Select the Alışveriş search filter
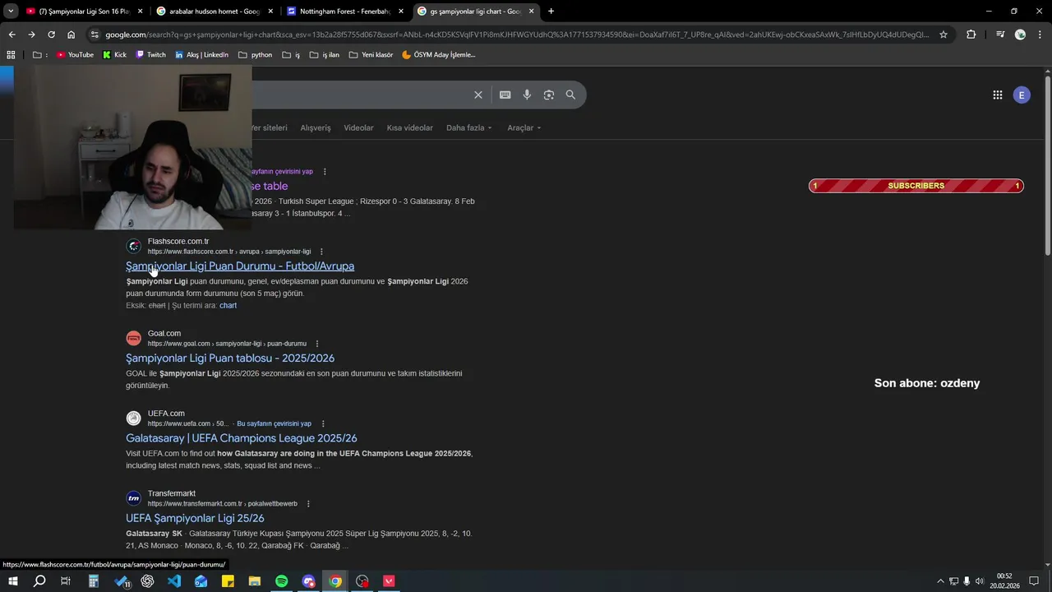 click(x=316, y=127)
